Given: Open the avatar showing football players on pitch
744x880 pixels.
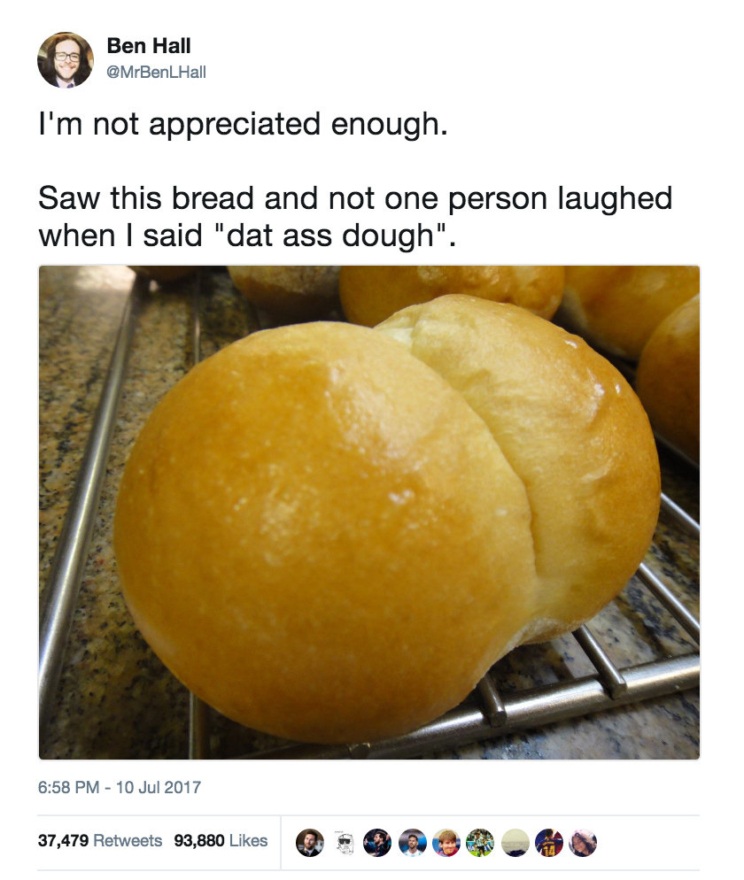Looking at the screenshot, I should tap(481, 843).
